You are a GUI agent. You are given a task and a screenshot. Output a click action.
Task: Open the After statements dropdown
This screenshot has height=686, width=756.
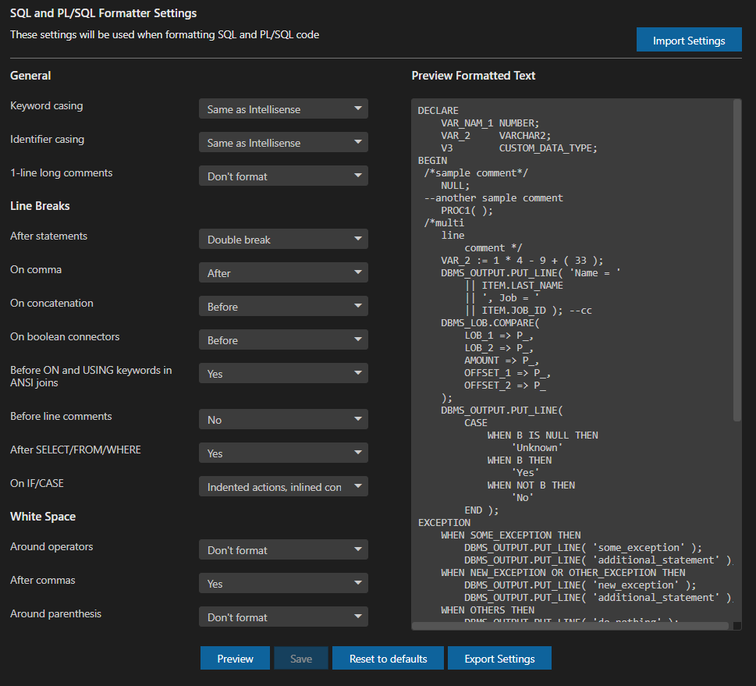click(x=283, y=240)
